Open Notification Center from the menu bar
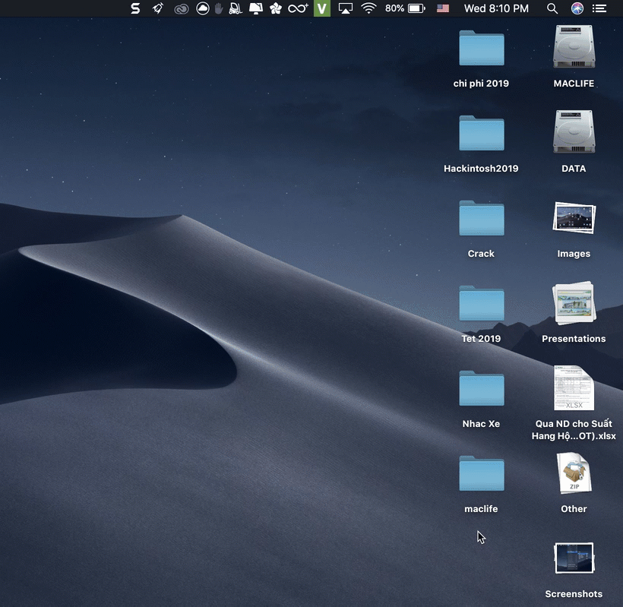 (599, 8)
